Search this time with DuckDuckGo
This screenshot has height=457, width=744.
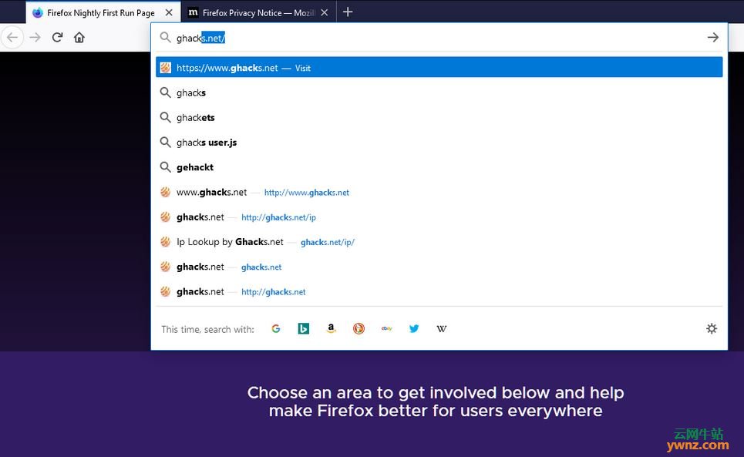[359, 328]
